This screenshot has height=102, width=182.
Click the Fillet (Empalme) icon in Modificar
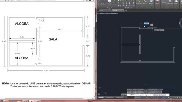pyautogui.click(x=130, y=3)
